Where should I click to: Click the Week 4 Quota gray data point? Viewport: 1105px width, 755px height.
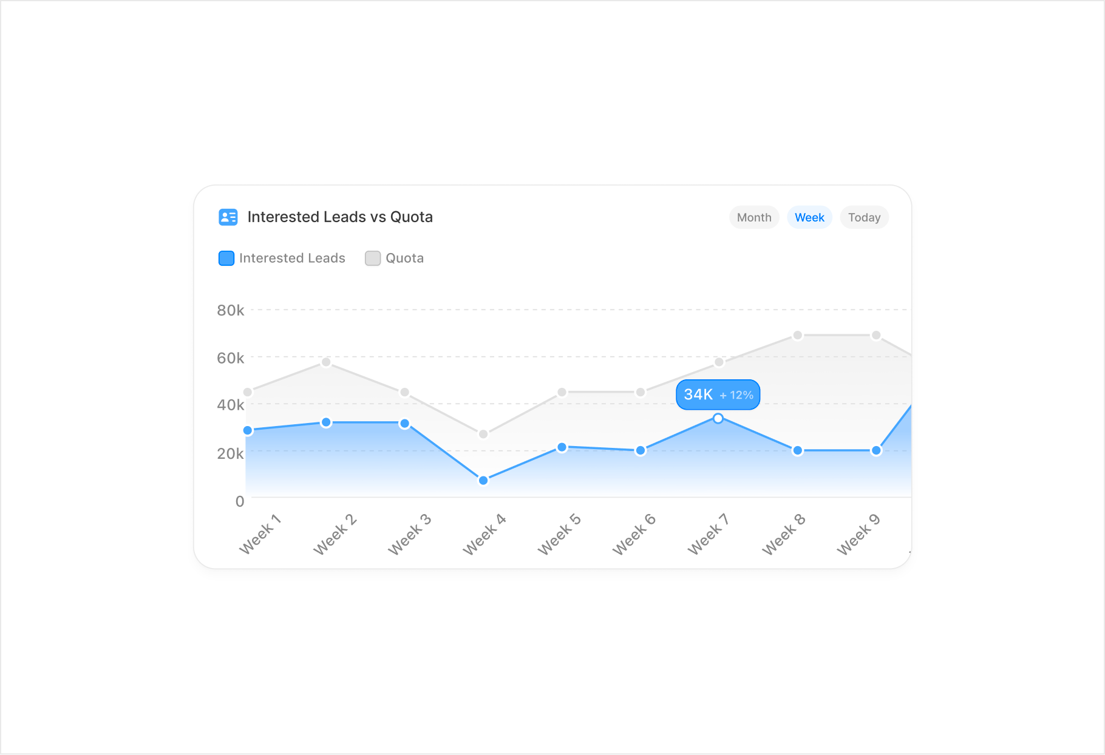tap(483, 434)
